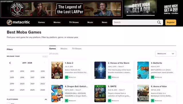Image resolution: width=183 pixels, height=104 pixels.
Task: Open the '5. SMITE' title link
Action: click(x=112, y=86)
